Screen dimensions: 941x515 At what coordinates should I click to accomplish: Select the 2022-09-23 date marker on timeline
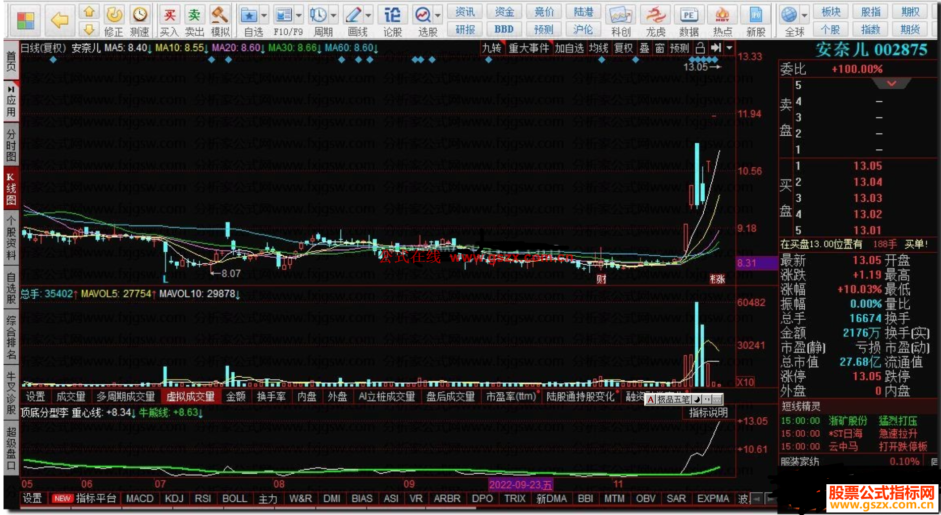pyautogui.click(x=520, y=485)
